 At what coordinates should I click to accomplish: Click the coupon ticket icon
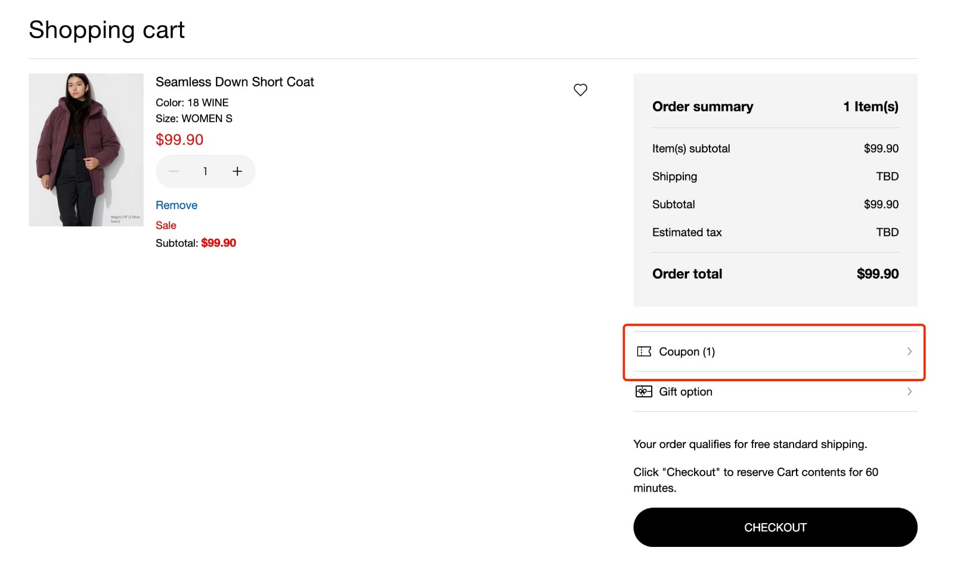pyautogui.click(x=644, y=352)
